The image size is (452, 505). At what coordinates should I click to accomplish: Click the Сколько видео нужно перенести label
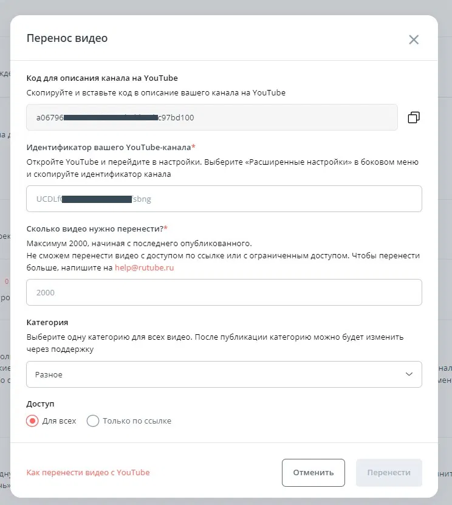pyautogui.click(x=95, y=228)
